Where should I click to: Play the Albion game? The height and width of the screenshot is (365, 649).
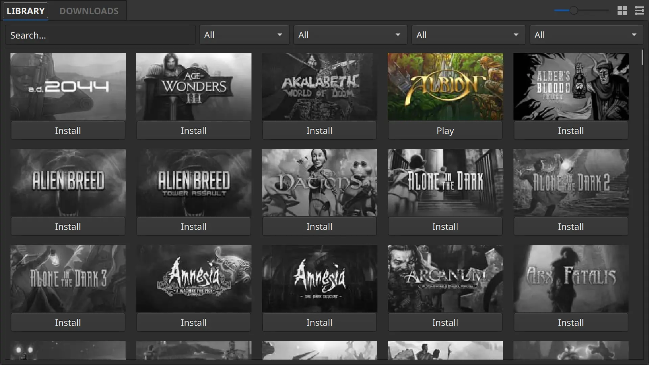[445, 131]
